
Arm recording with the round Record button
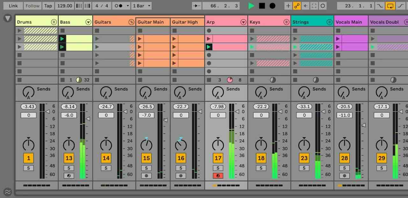(x=273, y=6)
